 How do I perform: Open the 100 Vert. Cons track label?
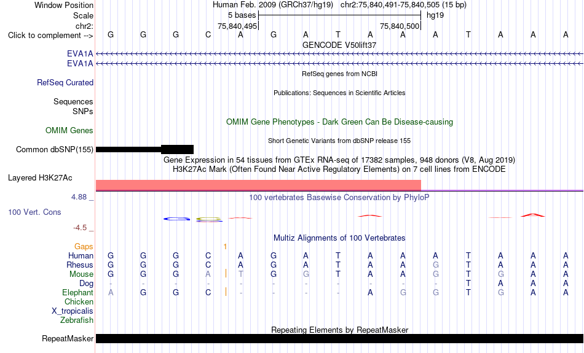point(34,212)
